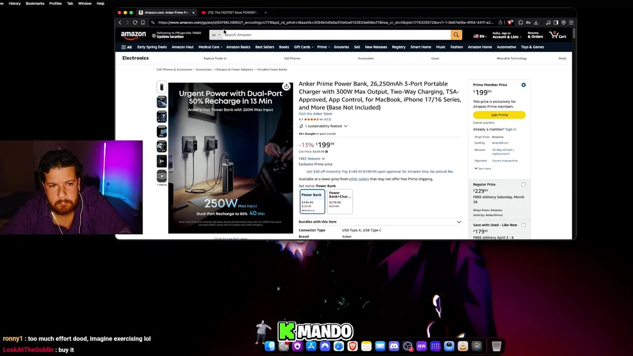Open Safari from the Dock
633x356 pixels.
(339, 346)
